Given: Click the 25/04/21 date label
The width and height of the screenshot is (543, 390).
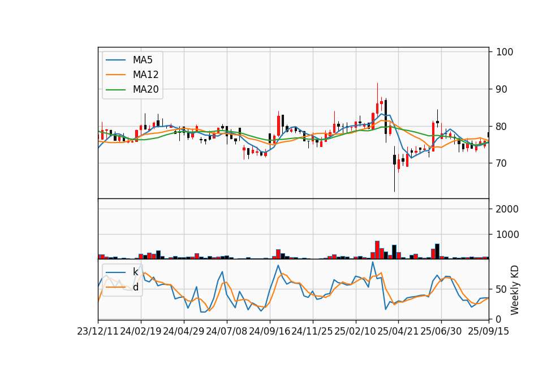Looking at the screenshot, I should 398,332.
